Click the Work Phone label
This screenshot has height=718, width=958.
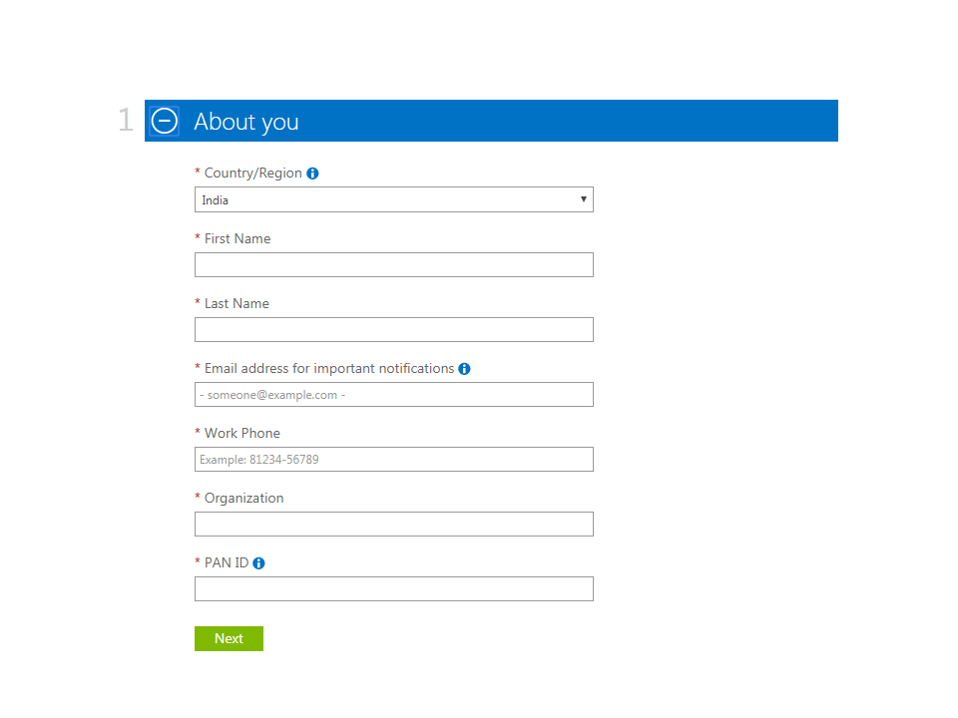coord(241,433)
